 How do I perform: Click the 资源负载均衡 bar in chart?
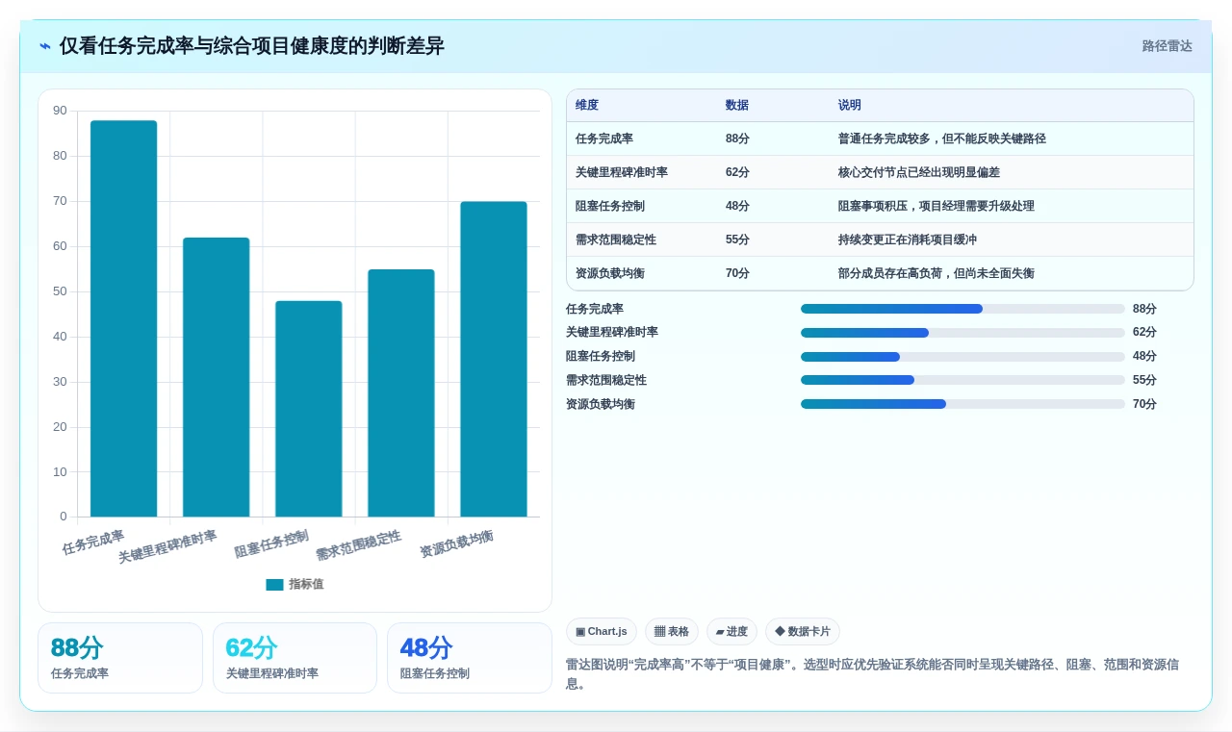tap(493, 359)
